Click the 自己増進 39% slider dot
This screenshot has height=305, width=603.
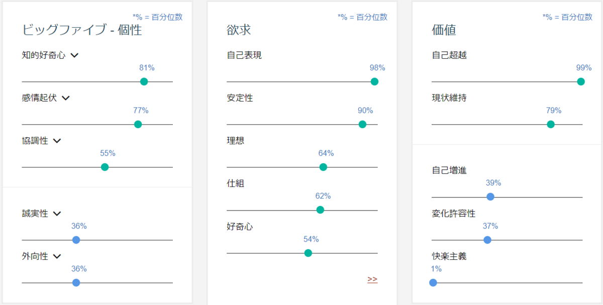pos(490,196)
